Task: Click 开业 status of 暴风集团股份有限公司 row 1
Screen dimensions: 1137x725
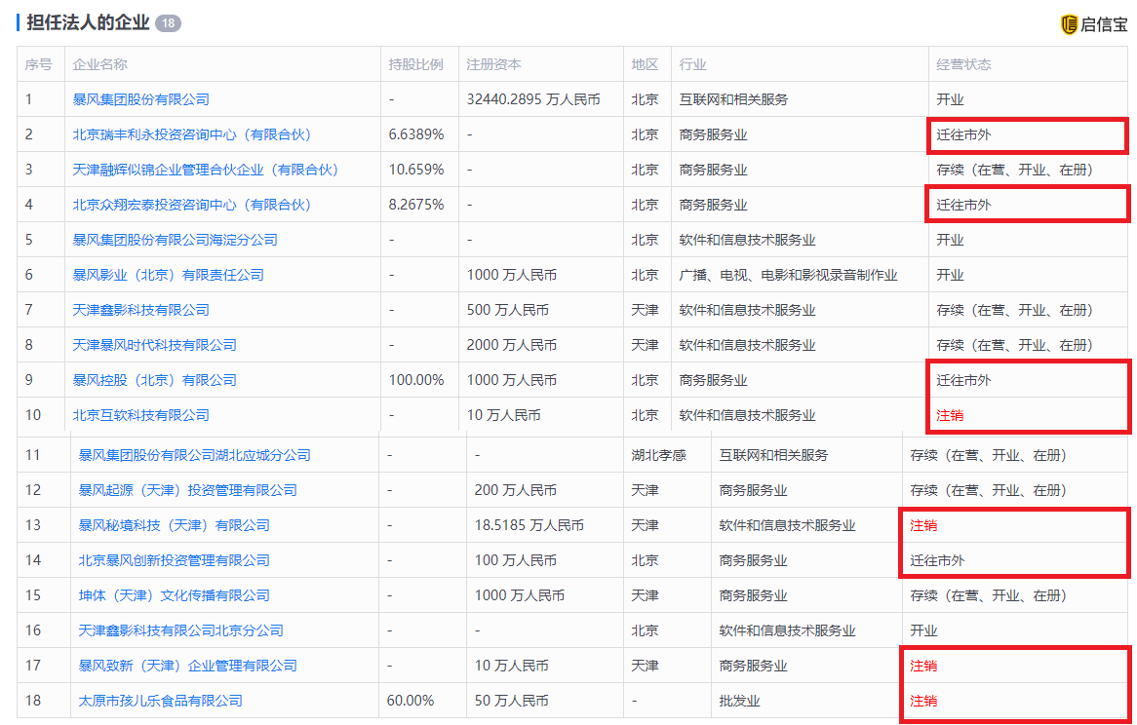Action: [950, 100]
